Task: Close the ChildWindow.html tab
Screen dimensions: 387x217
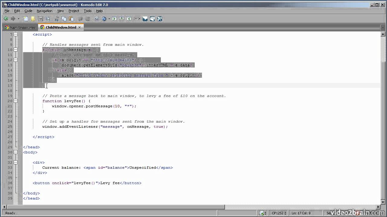Action: [80, 27]
